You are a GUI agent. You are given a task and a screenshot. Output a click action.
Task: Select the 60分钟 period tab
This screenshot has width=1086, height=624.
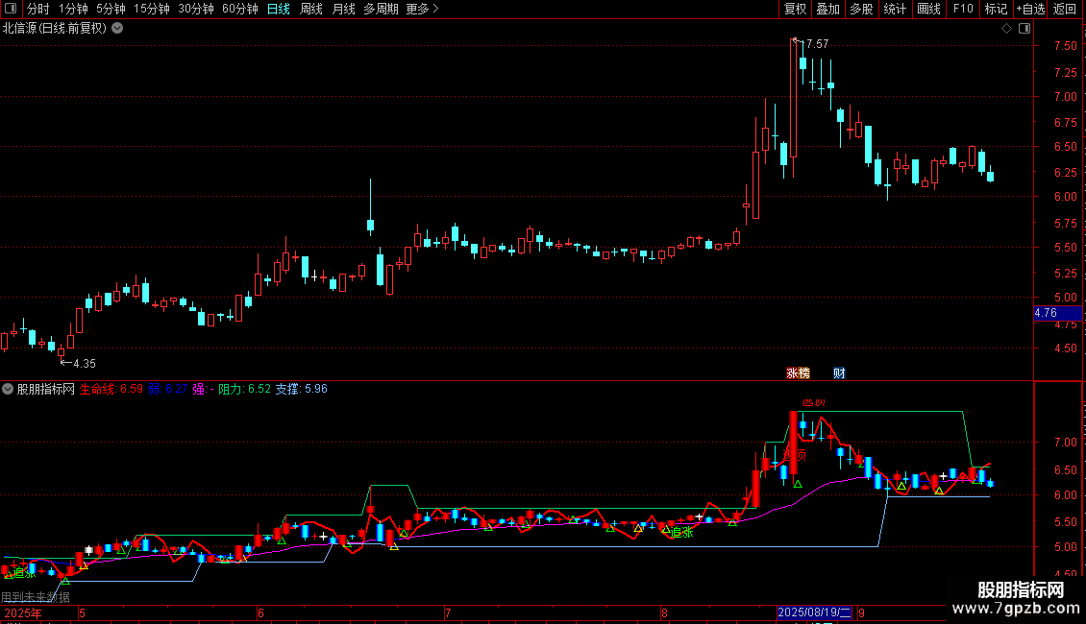point(240,9)
